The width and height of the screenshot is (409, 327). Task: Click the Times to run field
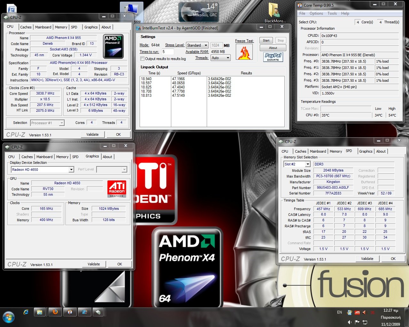coord(168,52)
